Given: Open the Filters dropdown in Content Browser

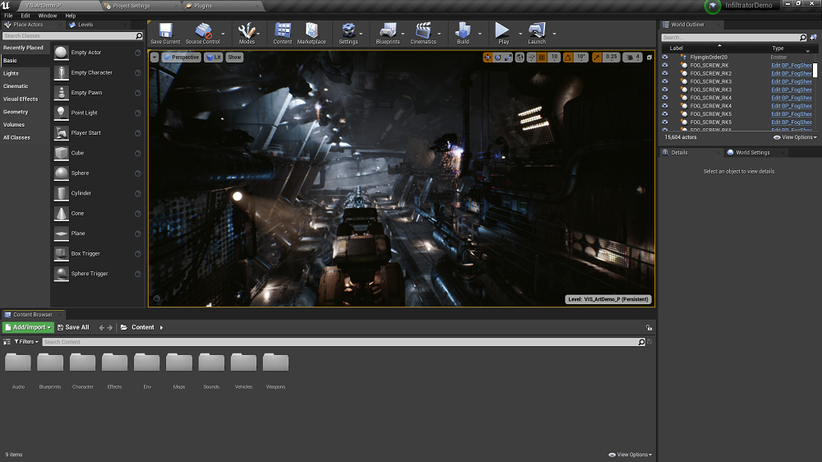Looking at the screenshot, I should (26, 341).
